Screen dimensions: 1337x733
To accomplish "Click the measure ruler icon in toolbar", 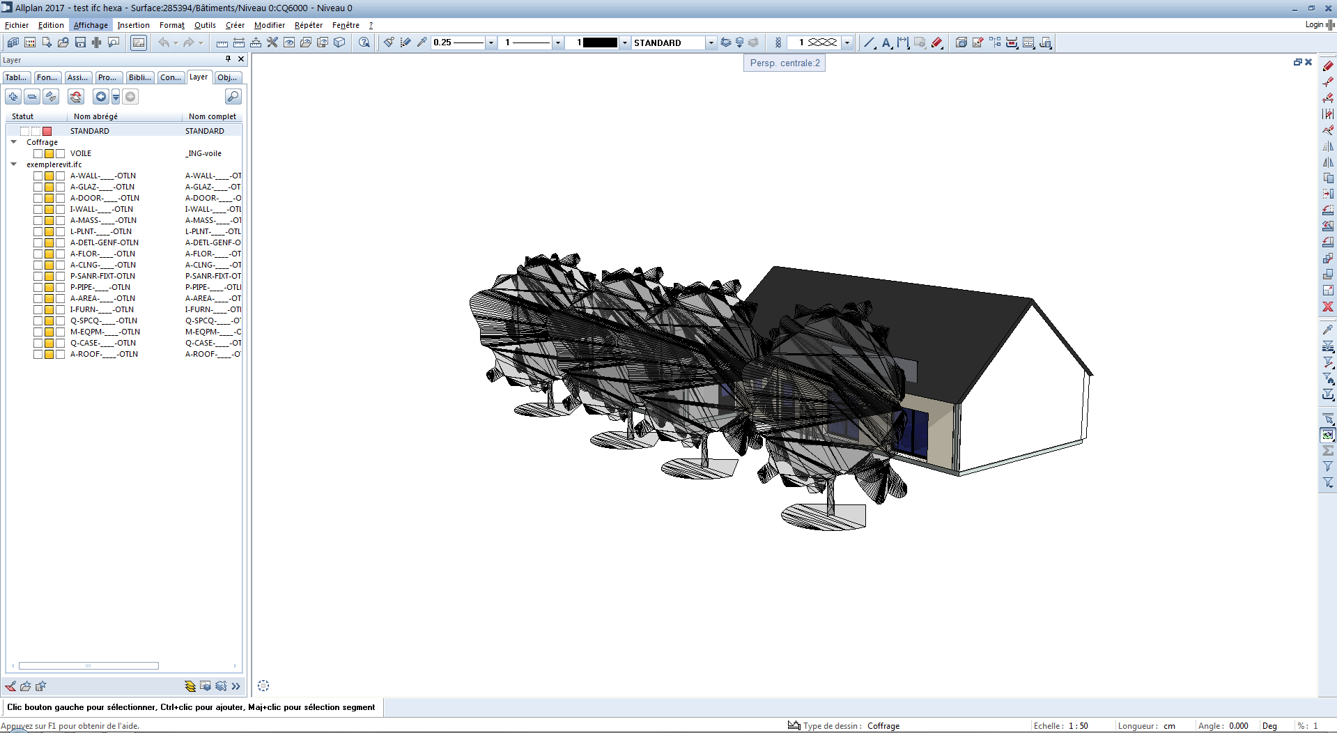I will coord(222,43).
